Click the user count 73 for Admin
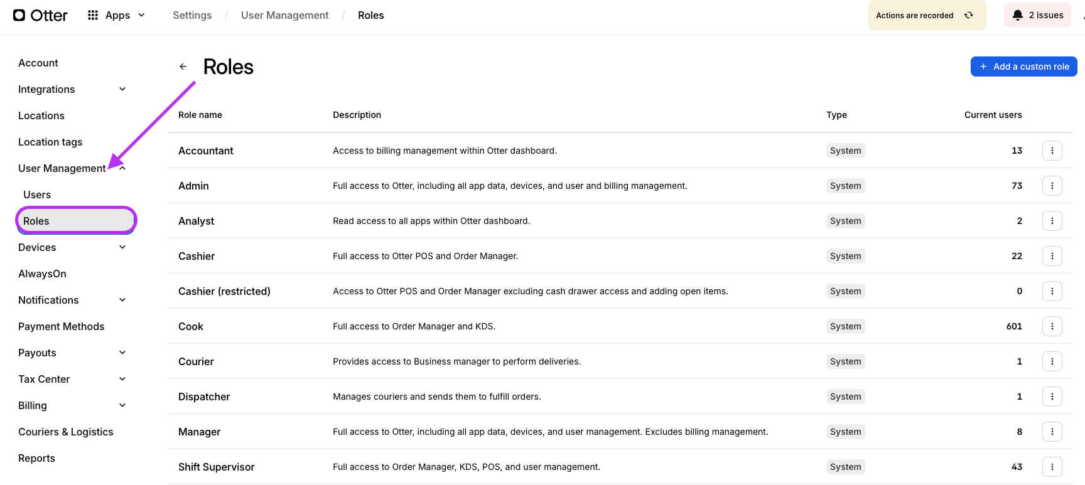1085x485 pixels. click(x=1017, y=186)
